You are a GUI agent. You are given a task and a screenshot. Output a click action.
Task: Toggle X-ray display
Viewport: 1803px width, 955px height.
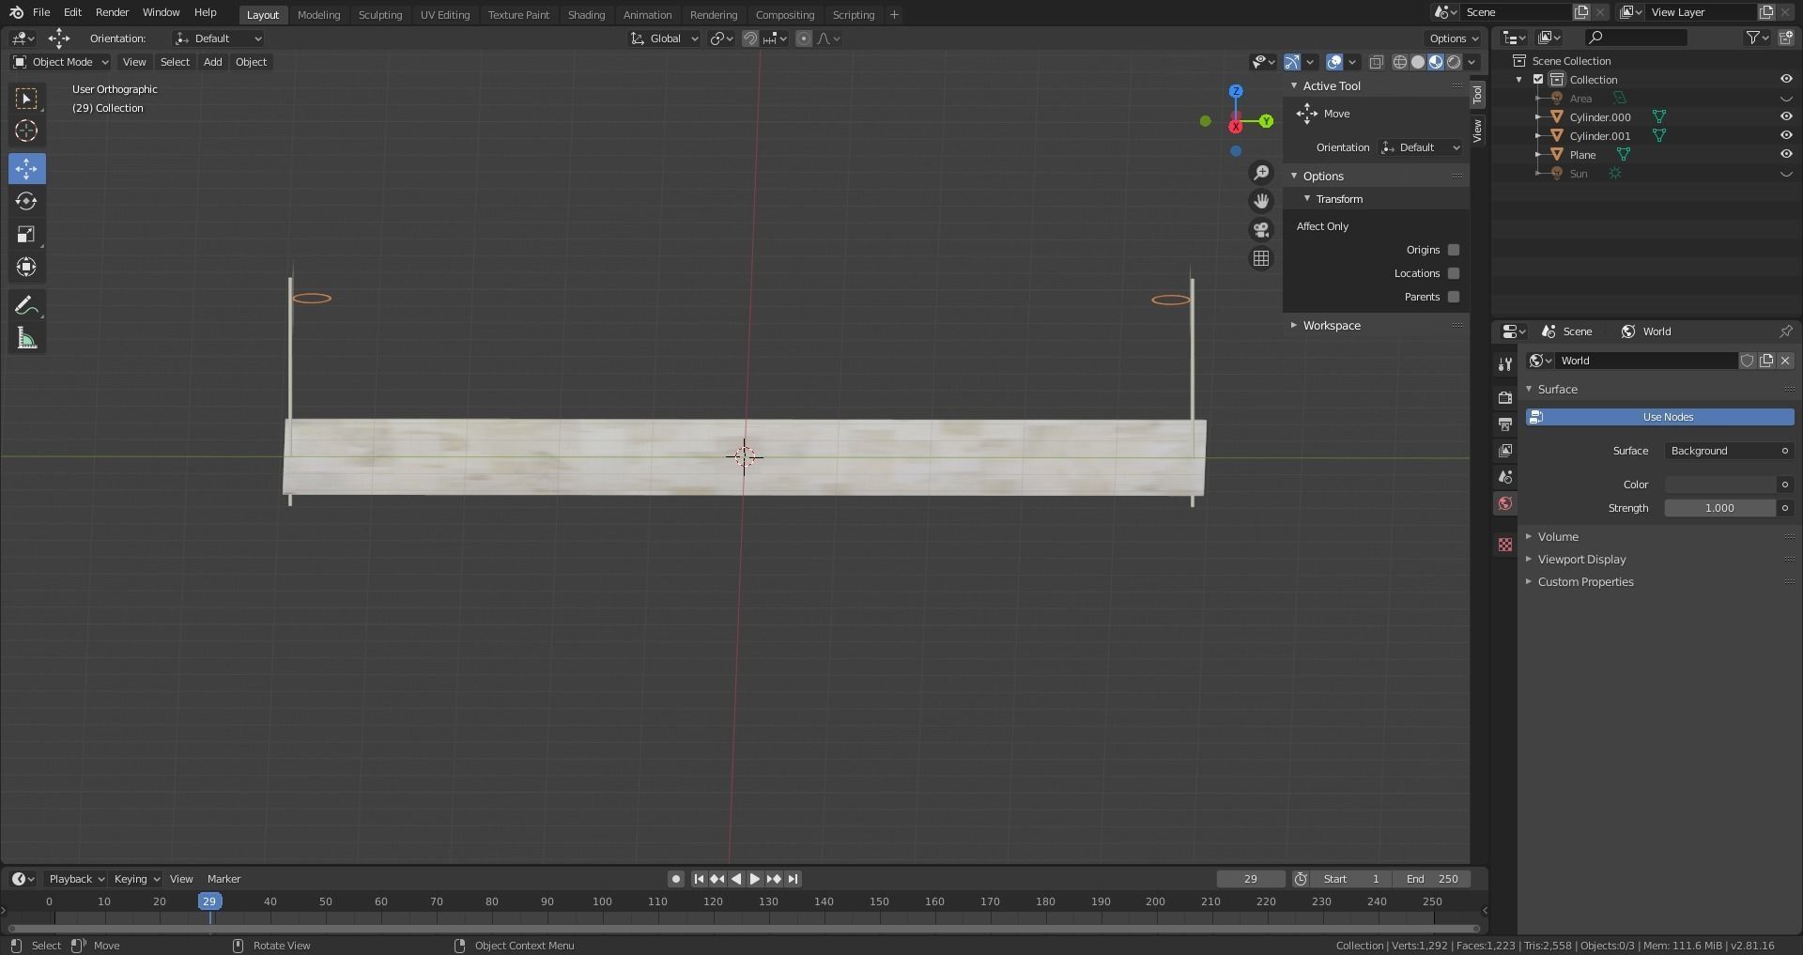tap(1376, 62)
